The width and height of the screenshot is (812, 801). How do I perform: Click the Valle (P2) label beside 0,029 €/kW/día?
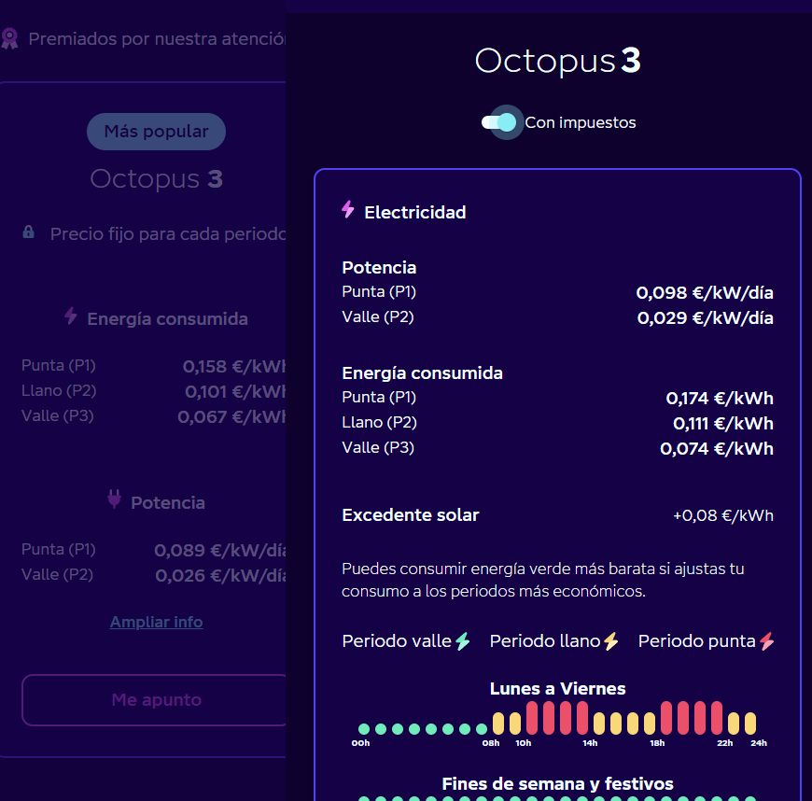tap(378, 317)
